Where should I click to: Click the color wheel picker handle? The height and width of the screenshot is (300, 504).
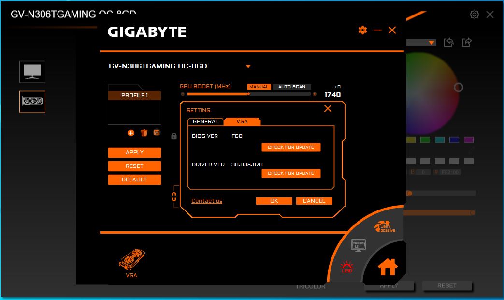(459, 87)
